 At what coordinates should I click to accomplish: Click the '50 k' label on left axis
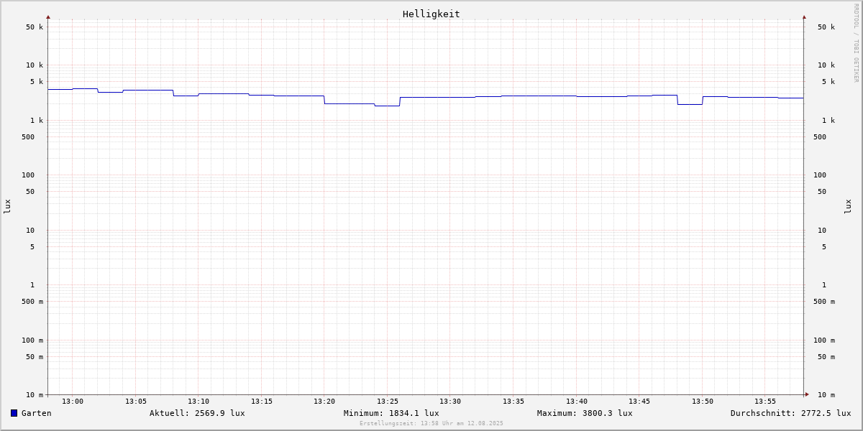pos(35,27)
